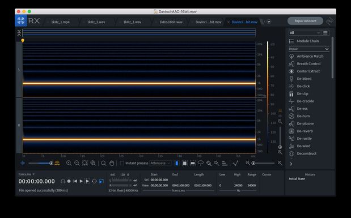The width and height of the screenshot is (351, 218).
Task: Switch to the 1kHz_2.wav tab
Action: click(x=96, y=22)
